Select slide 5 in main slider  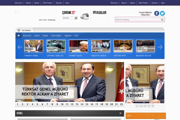tap(37, 104)
